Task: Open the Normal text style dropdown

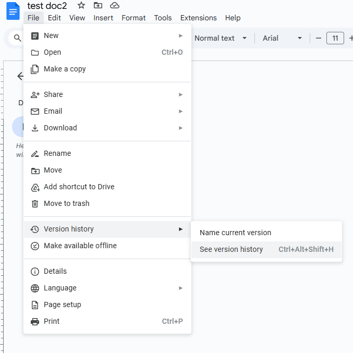Action: 220,38
